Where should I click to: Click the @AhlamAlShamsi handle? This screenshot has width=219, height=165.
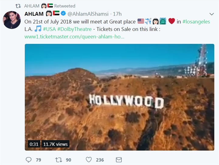click(88, 14)
